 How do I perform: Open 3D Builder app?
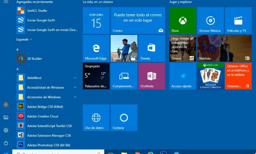(x=47, y=59)
